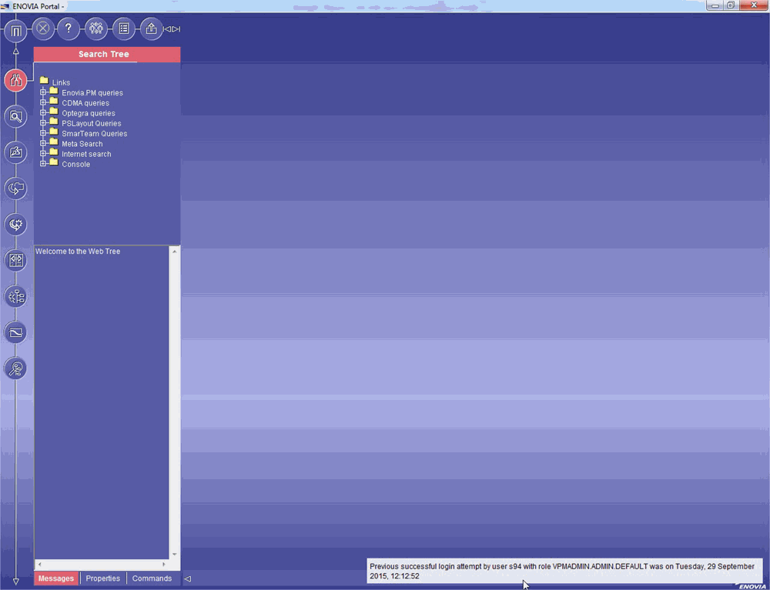Viewport: 770px width, 590px height.
Task: Open the workflow gear-diagram icon in sidebar
Action: click(x=15, y=296)
